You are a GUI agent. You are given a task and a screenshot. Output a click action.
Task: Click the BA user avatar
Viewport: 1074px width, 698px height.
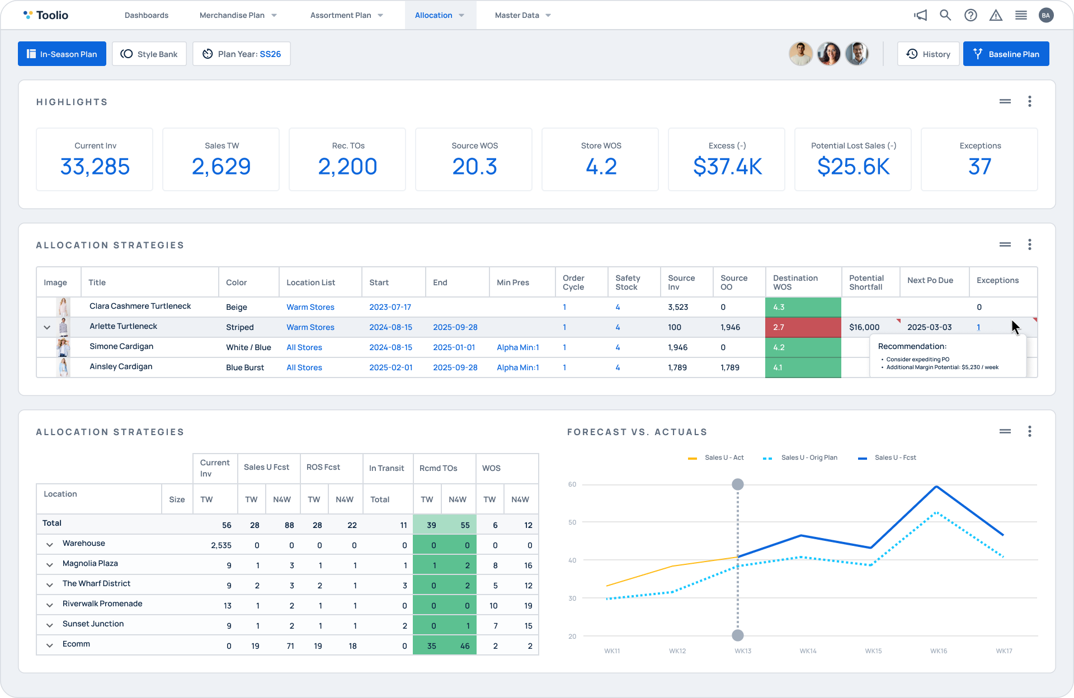(x=1047, y=15)
